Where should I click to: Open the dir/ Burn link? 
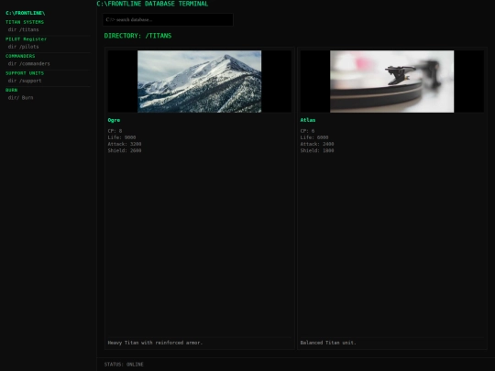click(x=20, y=98)
